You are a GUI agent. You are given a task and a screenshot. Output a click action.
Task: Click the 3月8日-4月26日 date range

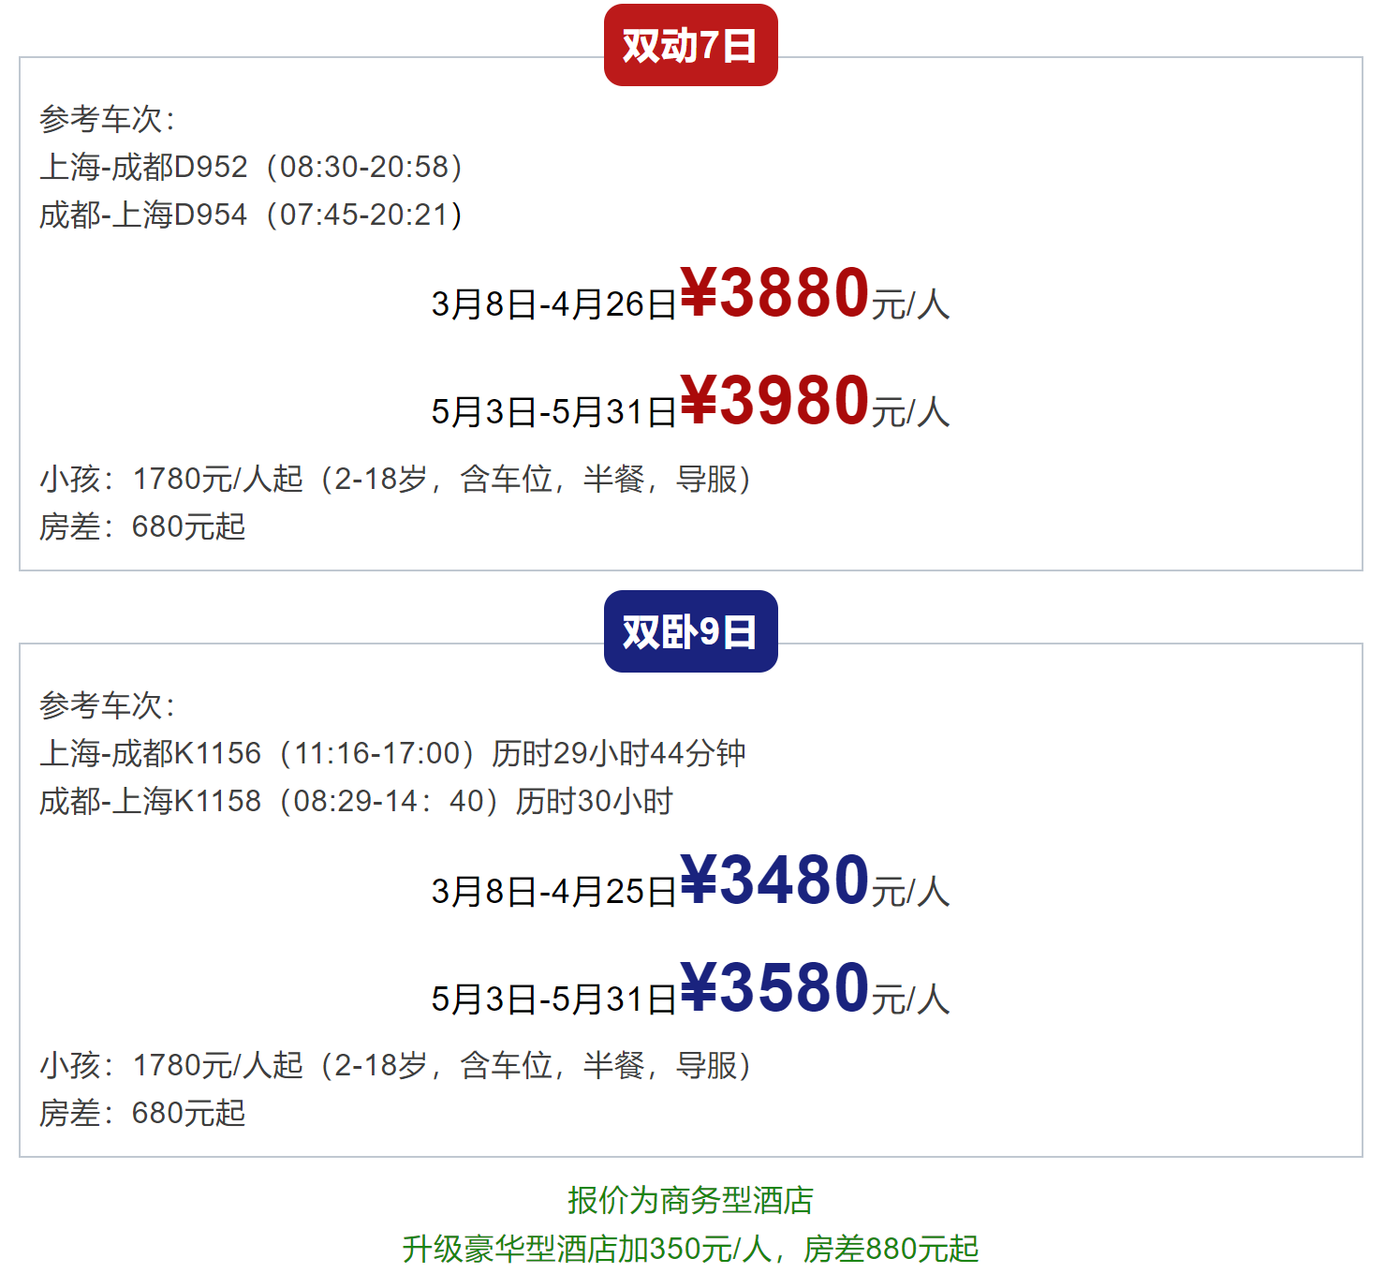click(553, 304)
